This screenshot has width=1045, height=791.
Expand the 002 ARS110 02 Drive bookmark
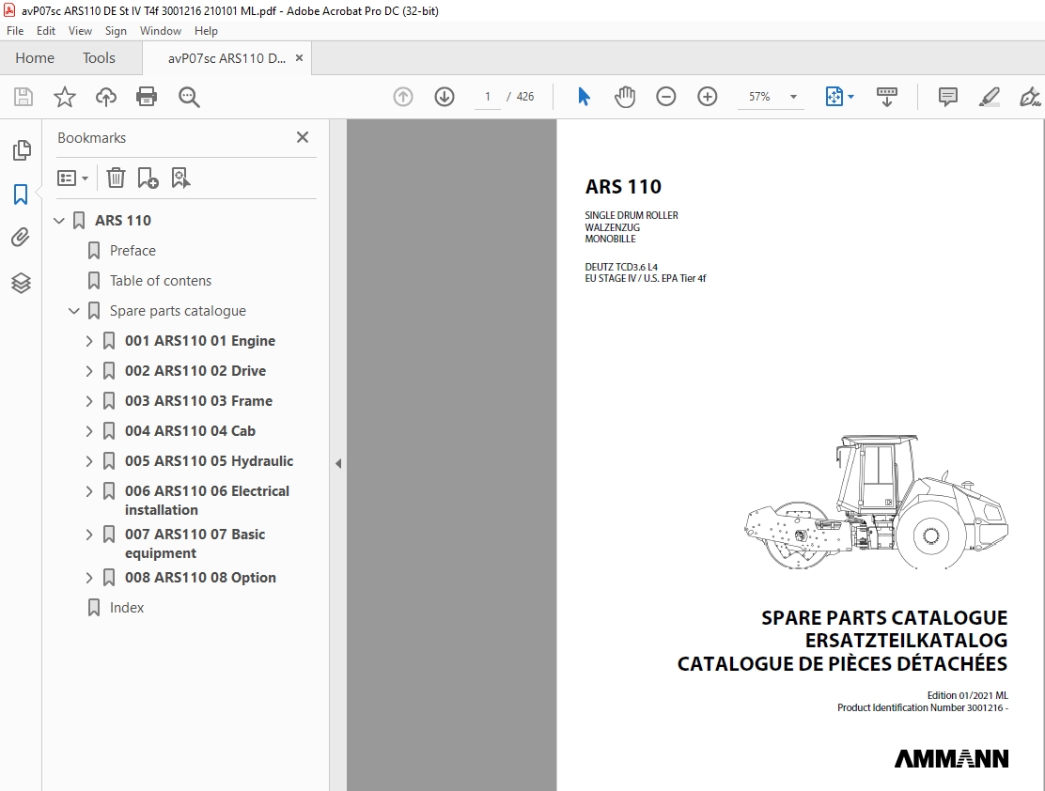pyautogui.click(x=89, y=371)
